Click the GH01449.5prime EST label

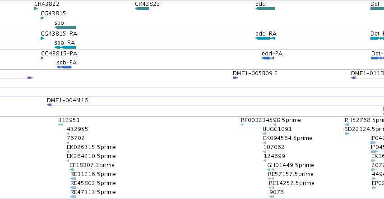[x=291, y=165]
